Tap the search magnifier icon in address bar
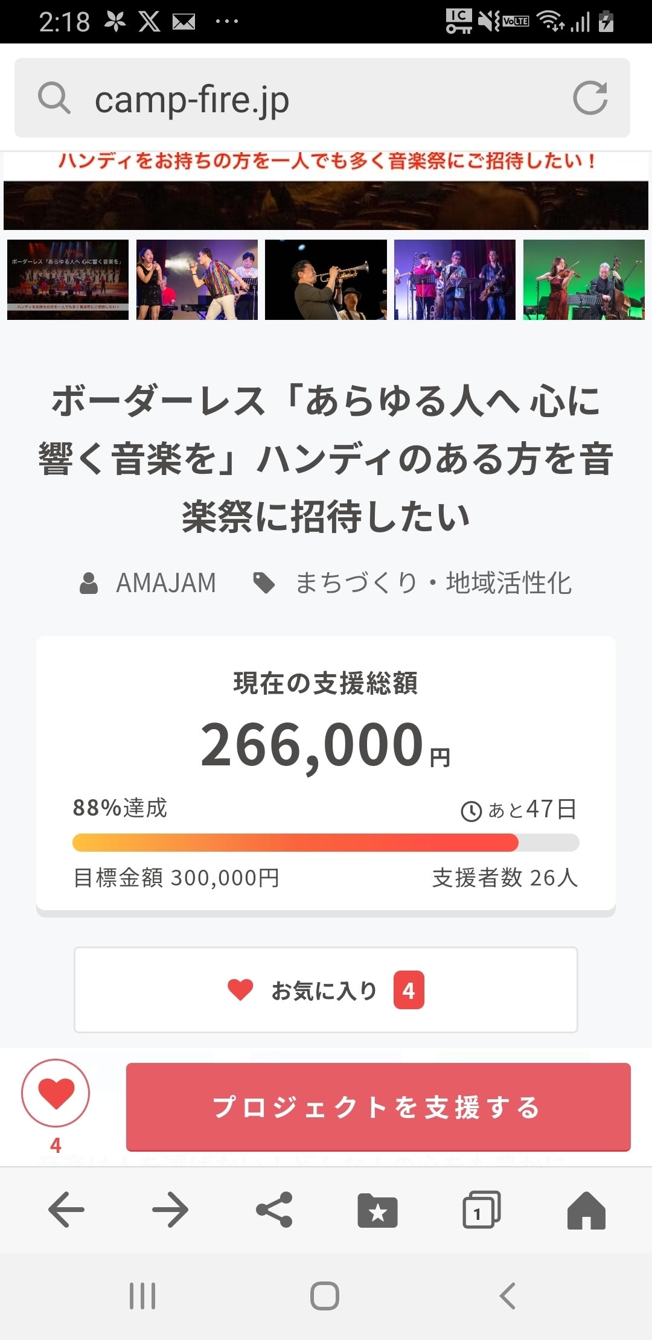Image resolution: width=652 pixels, height=1340 pixels. (x=54, y=98)
